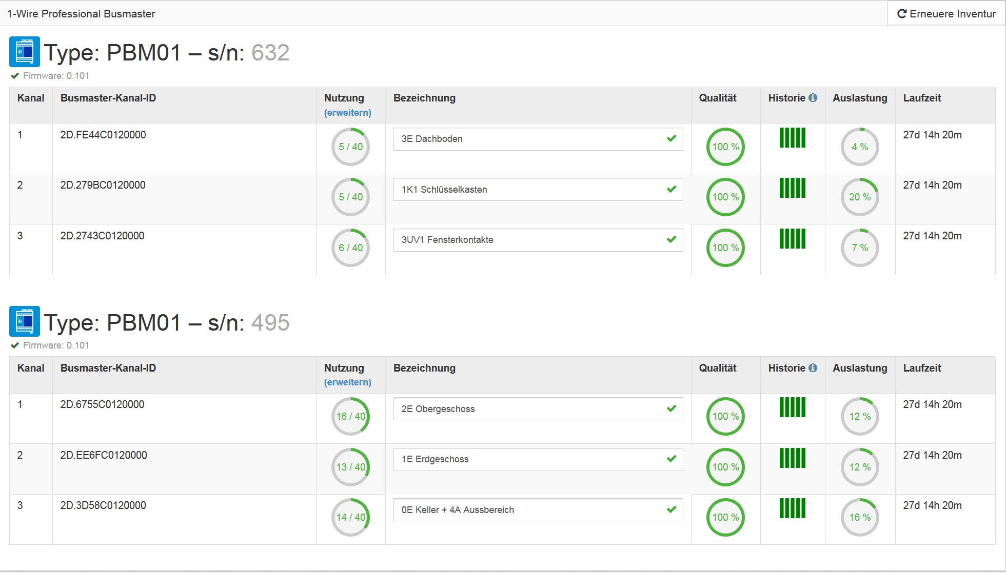Click green checkmark in 1K1 Schlüsselkasten field

tap(672, 189)
